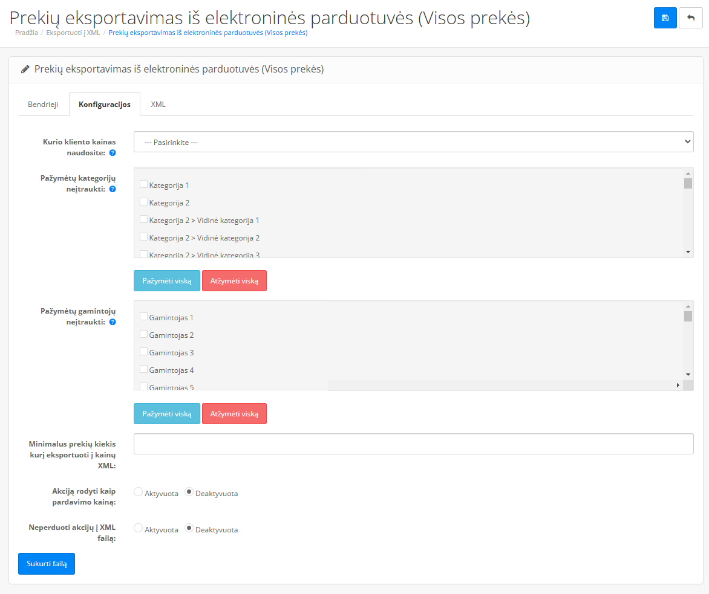Check the Kategorija 1 checkbox
The image size is (709, 594).
click(144, 184)
